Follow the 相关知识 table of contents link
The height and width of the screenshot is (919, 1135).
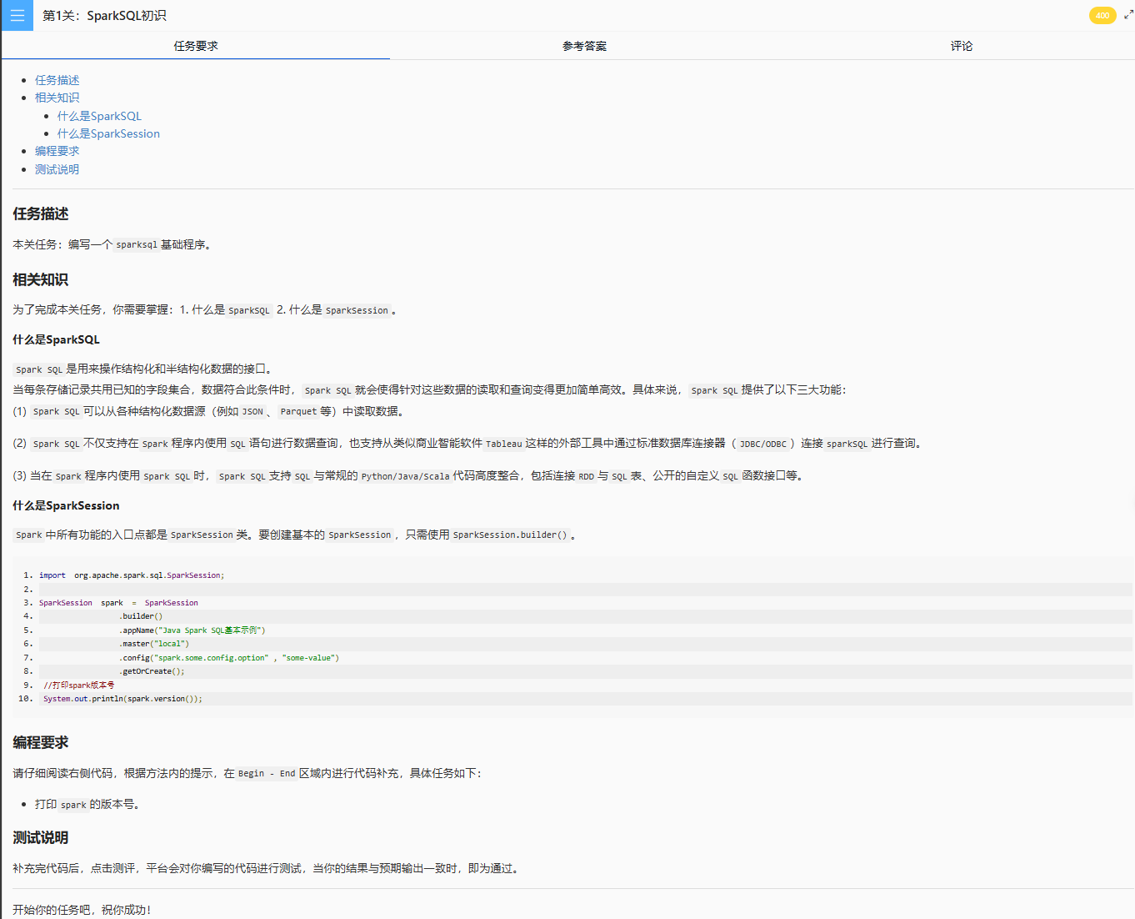(57, 98)
